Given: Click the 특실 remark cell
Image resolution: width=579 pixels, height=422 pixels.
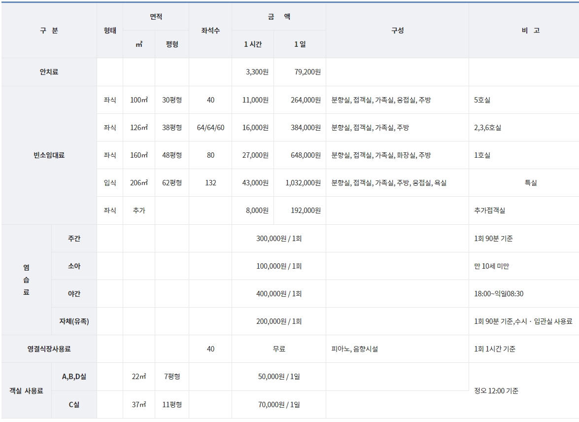Looking at the screenshot, I should point(531,183).
